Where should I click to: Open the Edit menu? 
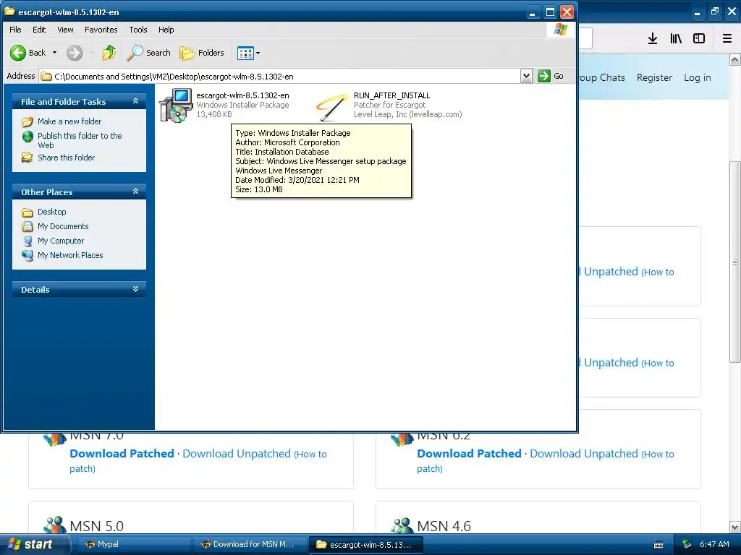pyautogui.click(x=39, y=30)
